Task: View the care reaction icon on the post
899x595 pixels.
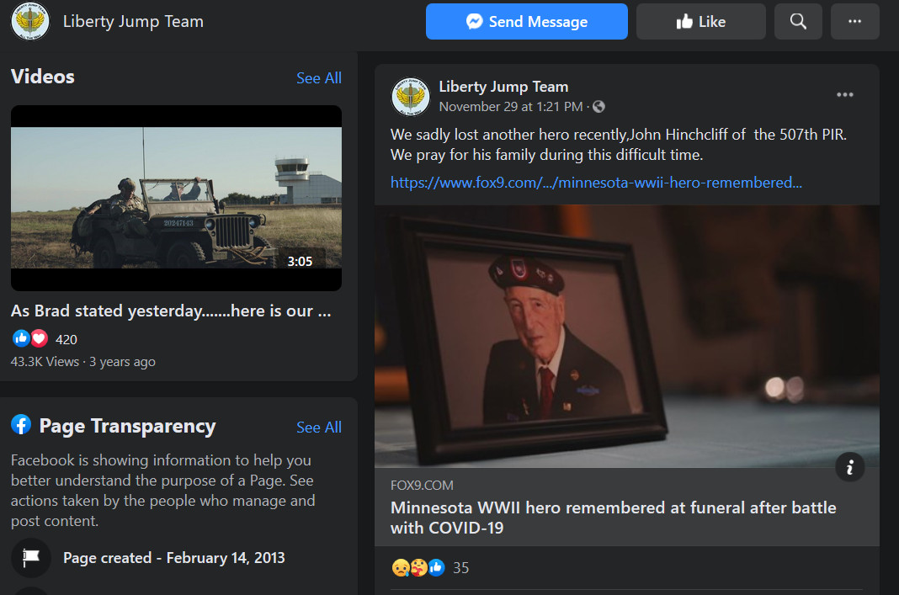Action: [418, 567]
